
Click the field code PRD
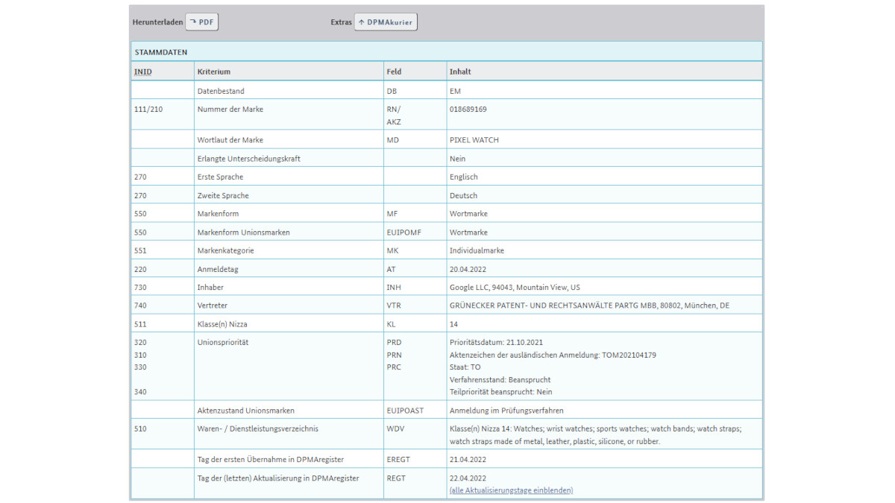394,343
